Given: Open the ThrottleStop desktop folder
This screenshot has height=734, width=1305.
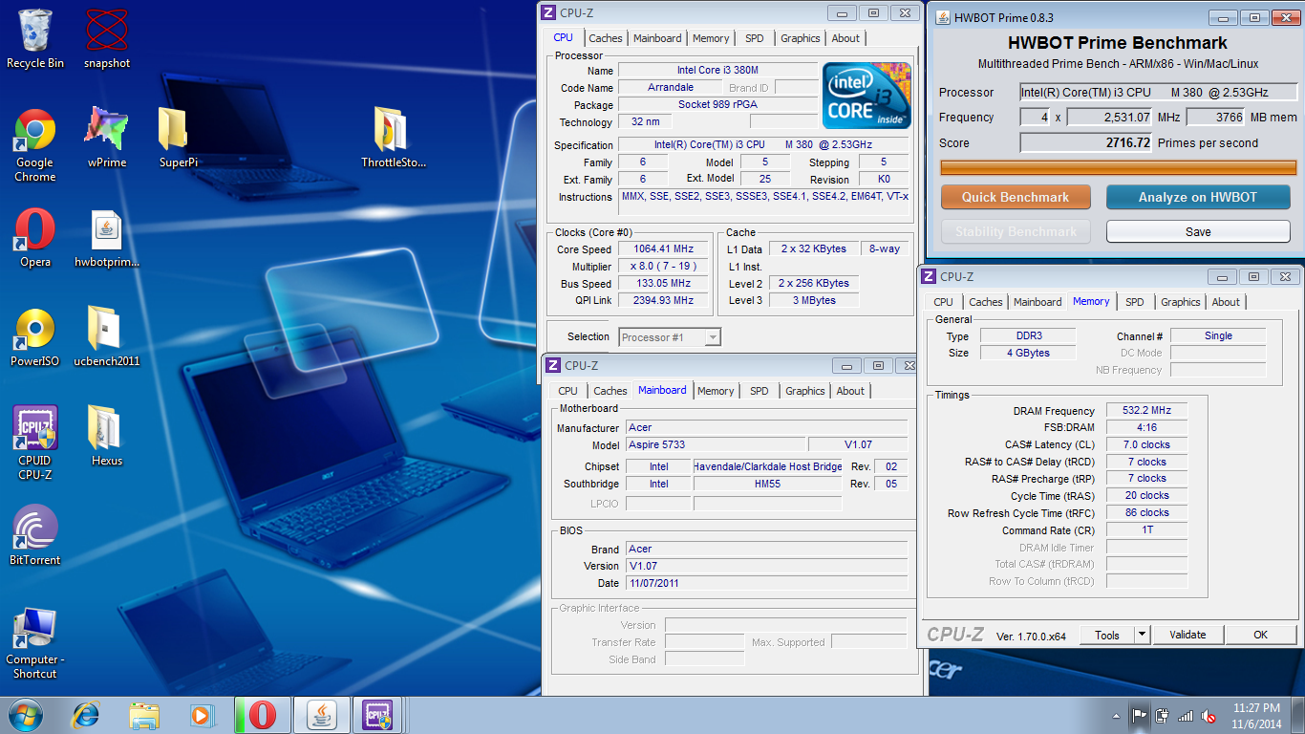Looking at the screenshot, I should click(x=393, y=139).
